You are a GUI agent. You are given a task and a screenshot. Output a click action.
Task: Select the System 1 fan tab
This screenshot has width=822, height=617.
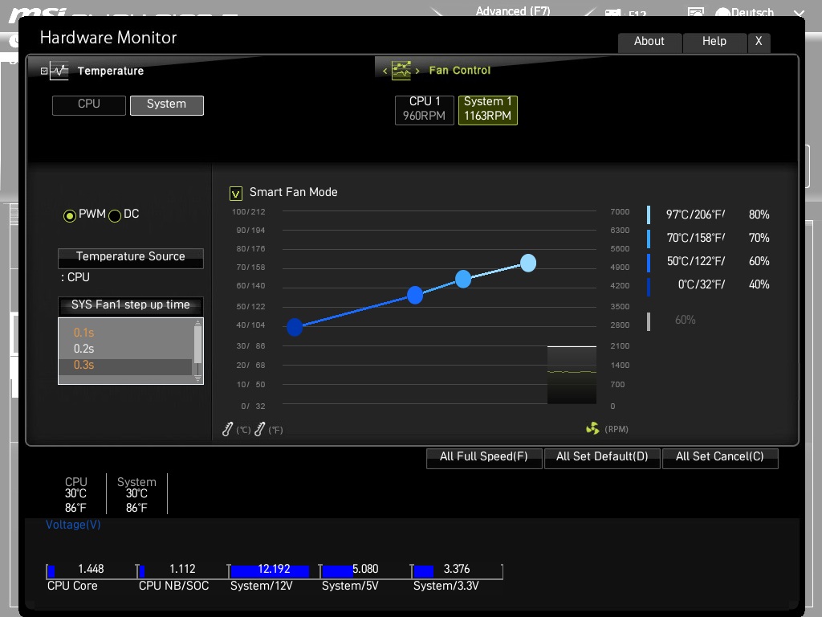pos(487,109)
